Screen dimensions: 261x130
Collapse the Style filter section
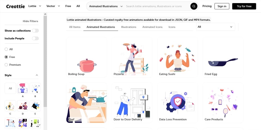[x=37, y=75]
